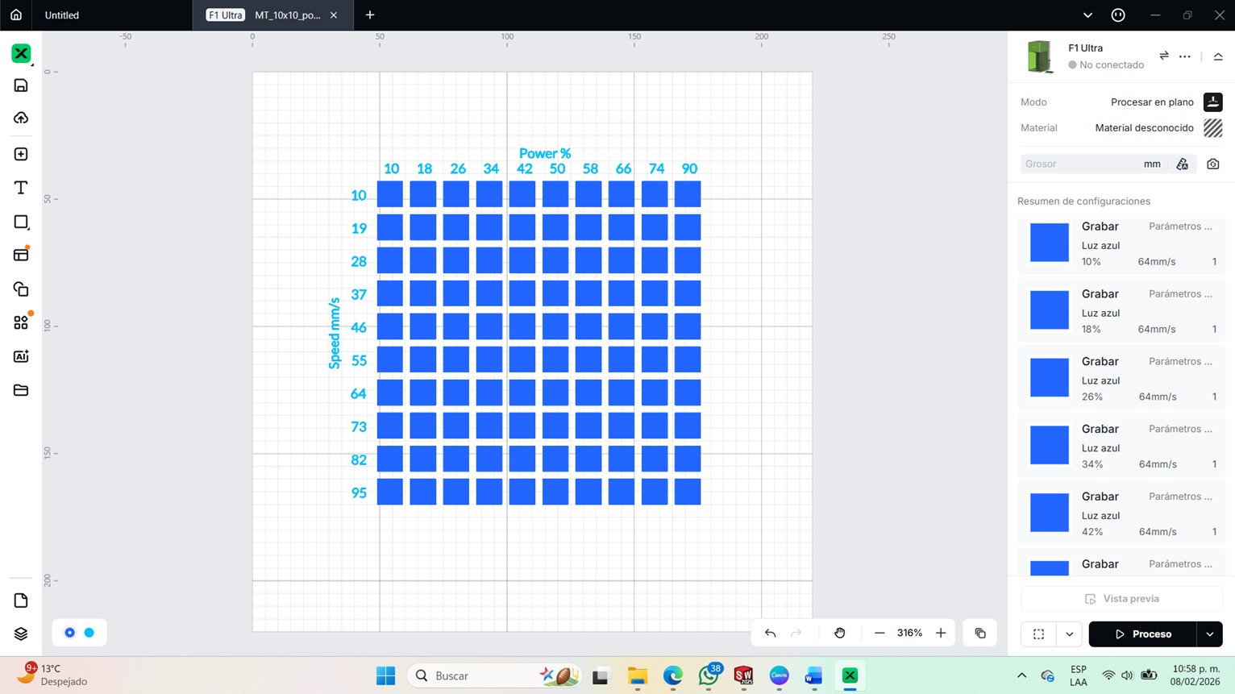The image size is (1235, 694).
Task: Click the camera icon next to Grosor
Action: tap(1213, 164)
